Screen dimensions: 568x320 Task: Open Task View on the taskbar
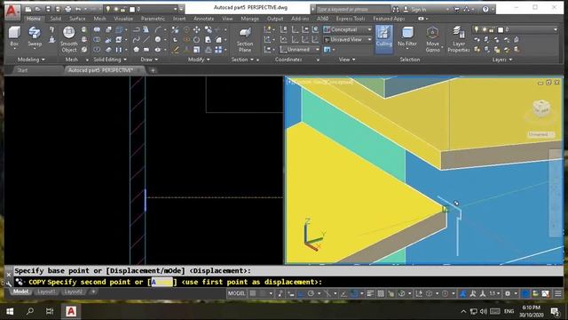pyautogui.click(x=50, y=311)
